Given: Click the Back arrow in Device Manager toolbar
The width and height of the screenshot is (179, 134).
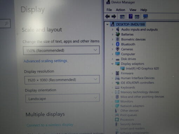Looking at the screenshot, I should click(x=107, y=16).
